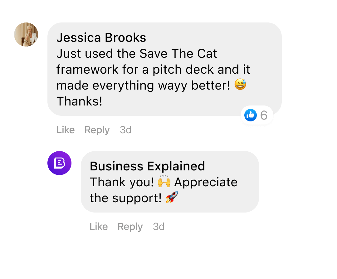
Task: Click the "Save The Cat" phrase in comment
Action: (178, 54)
